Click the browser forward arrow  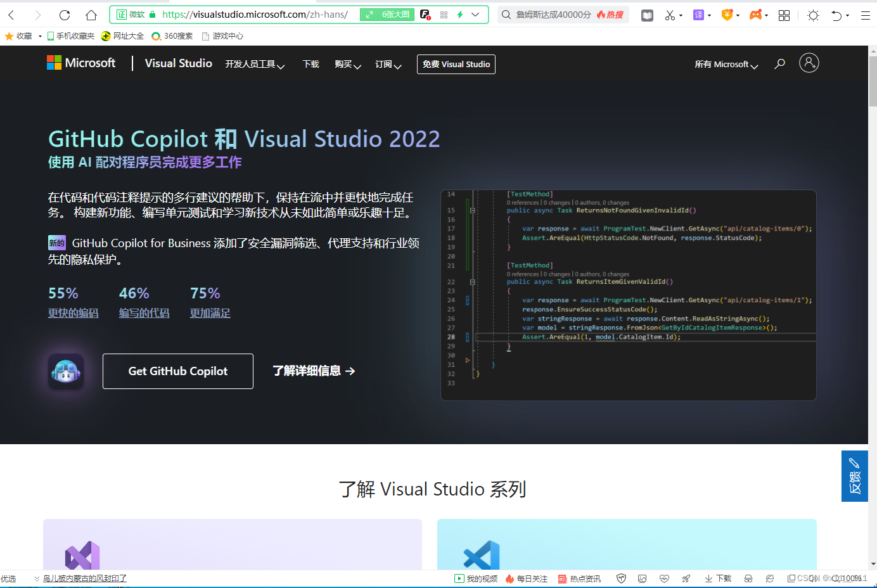click(x=37, y=15)
